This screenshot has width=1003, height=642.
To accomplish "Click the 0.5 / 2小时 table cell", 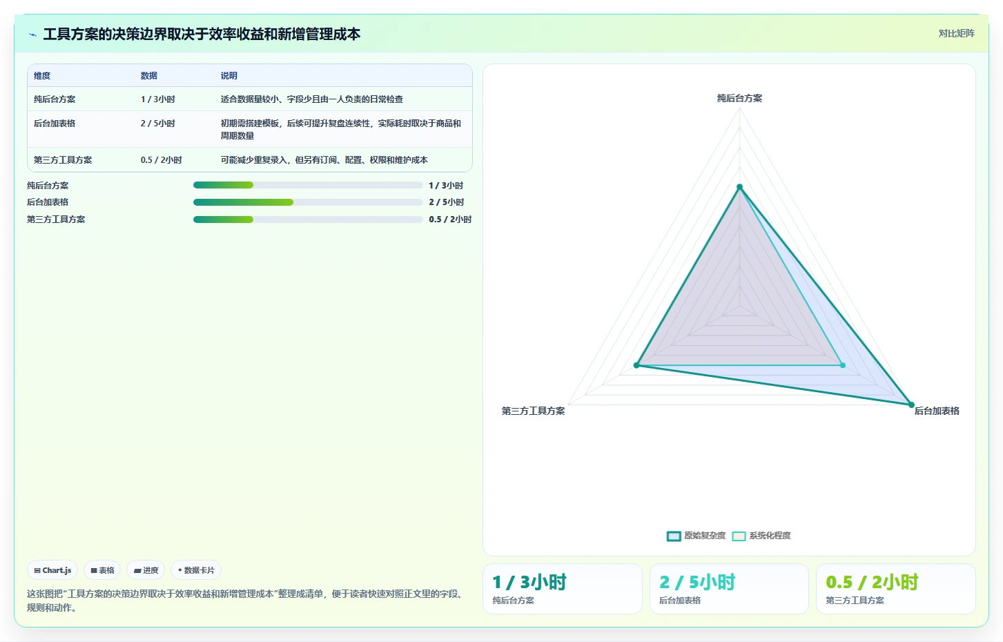I will point(162,160).
